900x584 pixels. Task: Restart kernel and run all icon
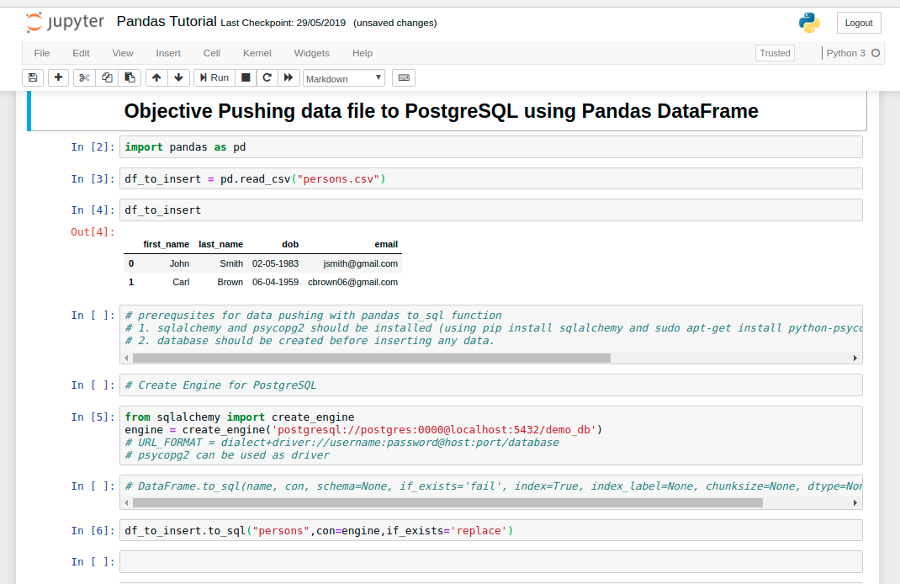pyautogui.click(x=289, y=77)
